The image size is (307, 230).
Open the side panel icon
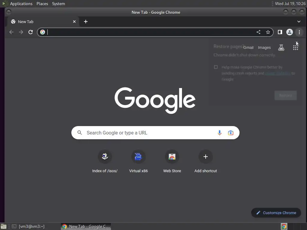coord(280,32)
